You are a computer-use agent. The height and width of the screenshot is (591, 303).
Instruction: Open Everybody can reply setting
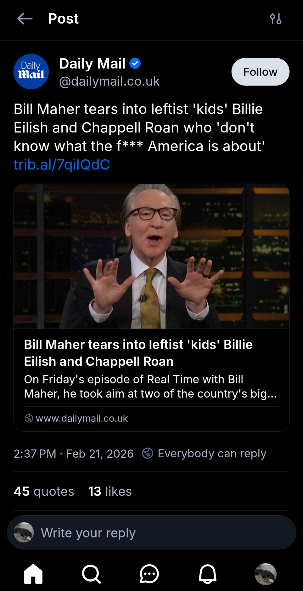pos(204,454)
